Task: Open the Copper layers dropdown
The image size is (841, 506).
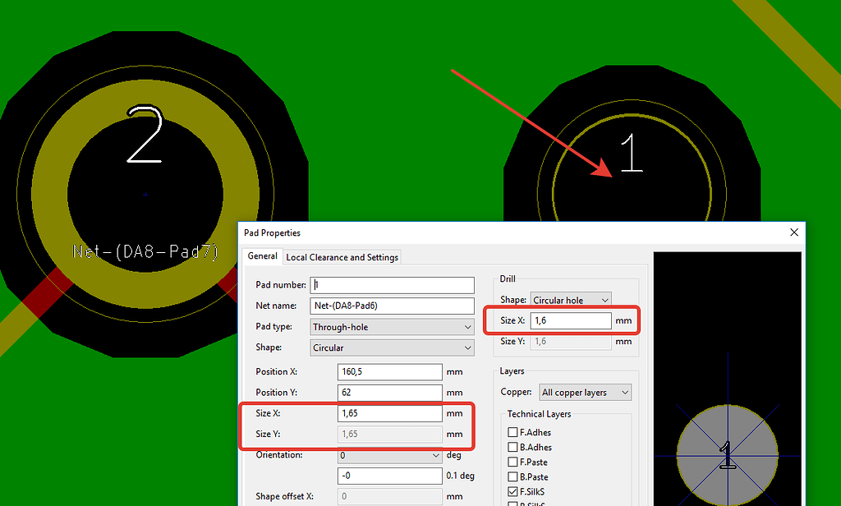Action: click(585, 393)
